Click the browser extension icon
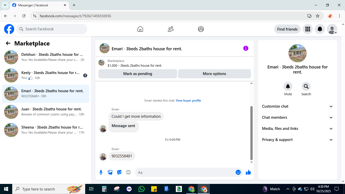This screenshot has height=194, width=345. coord(330,16)
